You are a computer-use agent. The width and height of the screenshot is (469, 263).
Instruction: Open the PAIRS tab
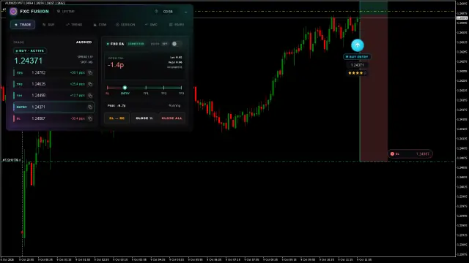pos(177,24)
